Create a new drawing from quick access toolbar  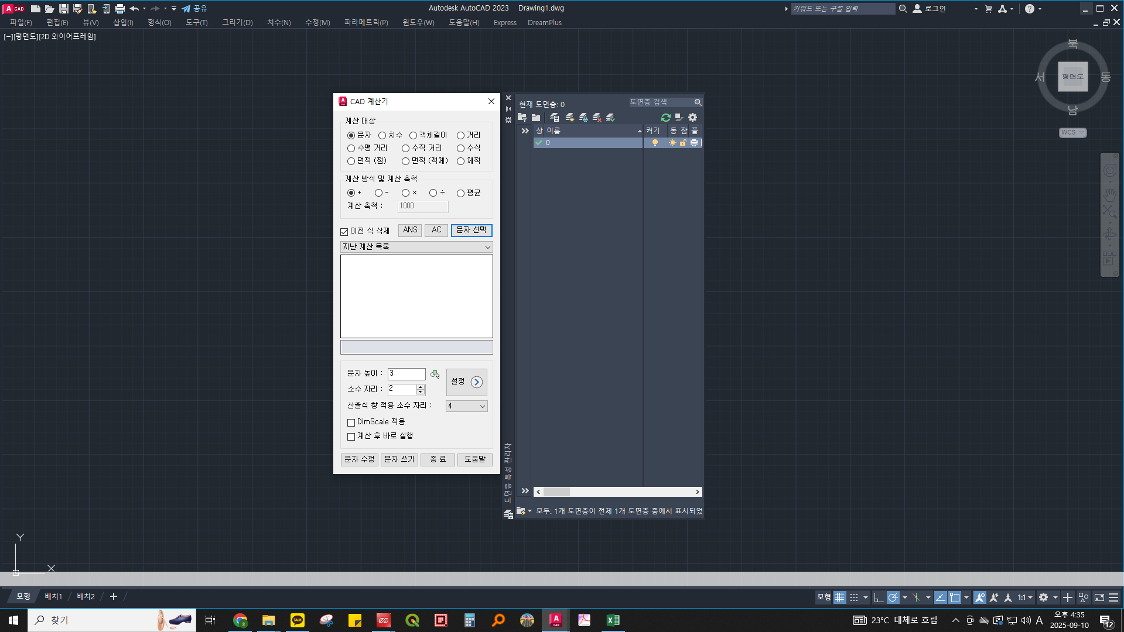click(36, 9)
